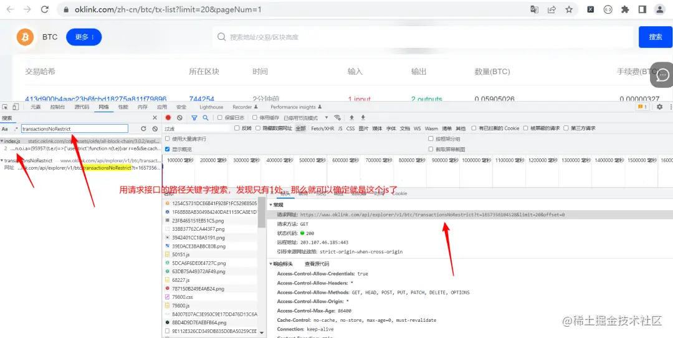Export HAR file with download arrow

pos(363,118)
